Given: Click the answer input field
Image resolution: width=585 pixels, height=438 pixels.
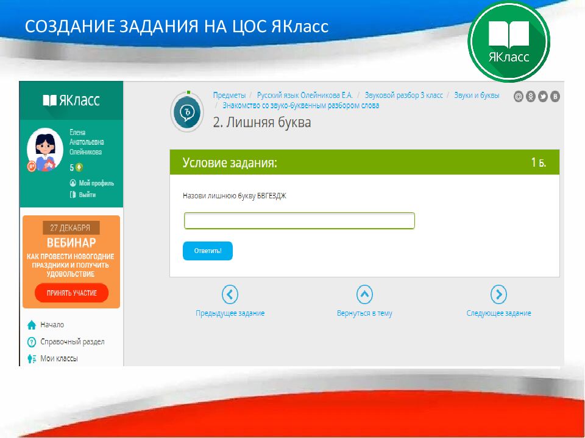Looking at the screenshot, I should tap(299, 220).
